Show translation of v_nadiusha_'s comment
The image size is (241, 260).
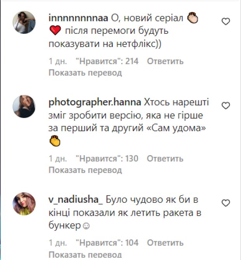tap(86, 254)
